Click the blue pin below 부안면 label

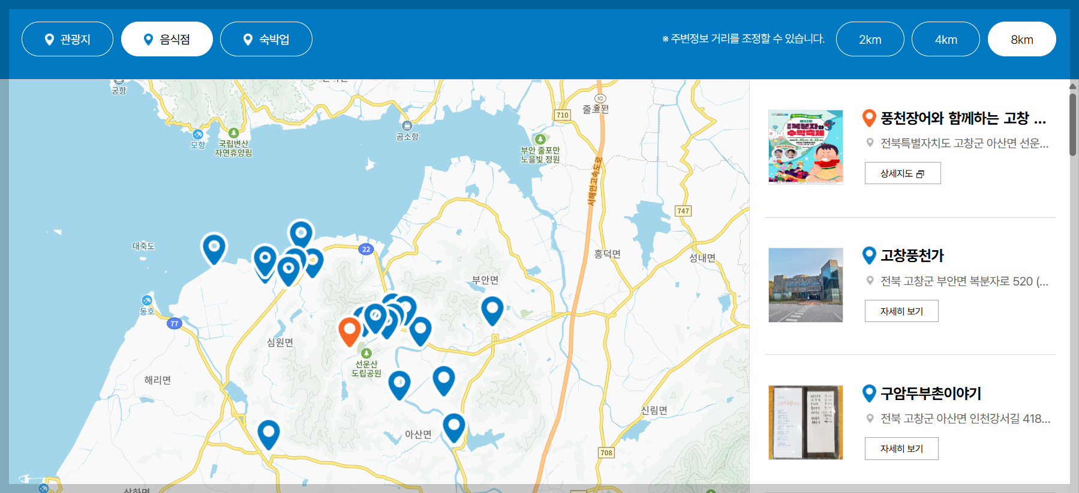pos(492,311)
